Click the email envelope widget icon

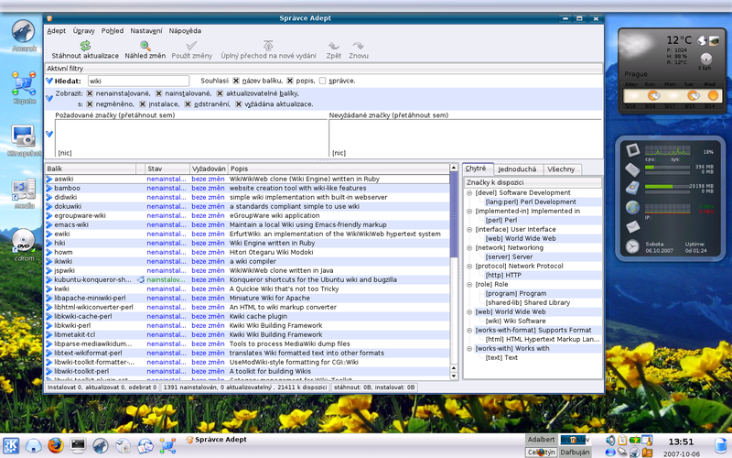pyautogui.click(x=632, y=227)
